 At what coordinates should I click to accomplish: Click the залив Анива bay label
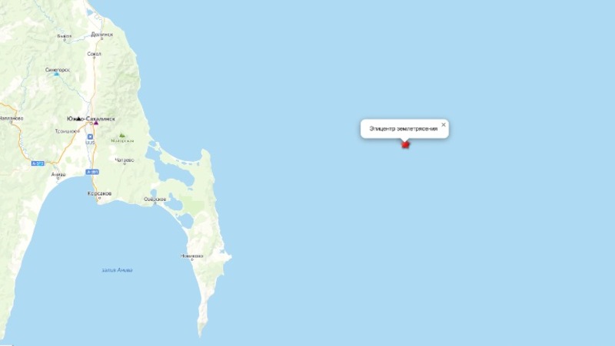[117, 270]
